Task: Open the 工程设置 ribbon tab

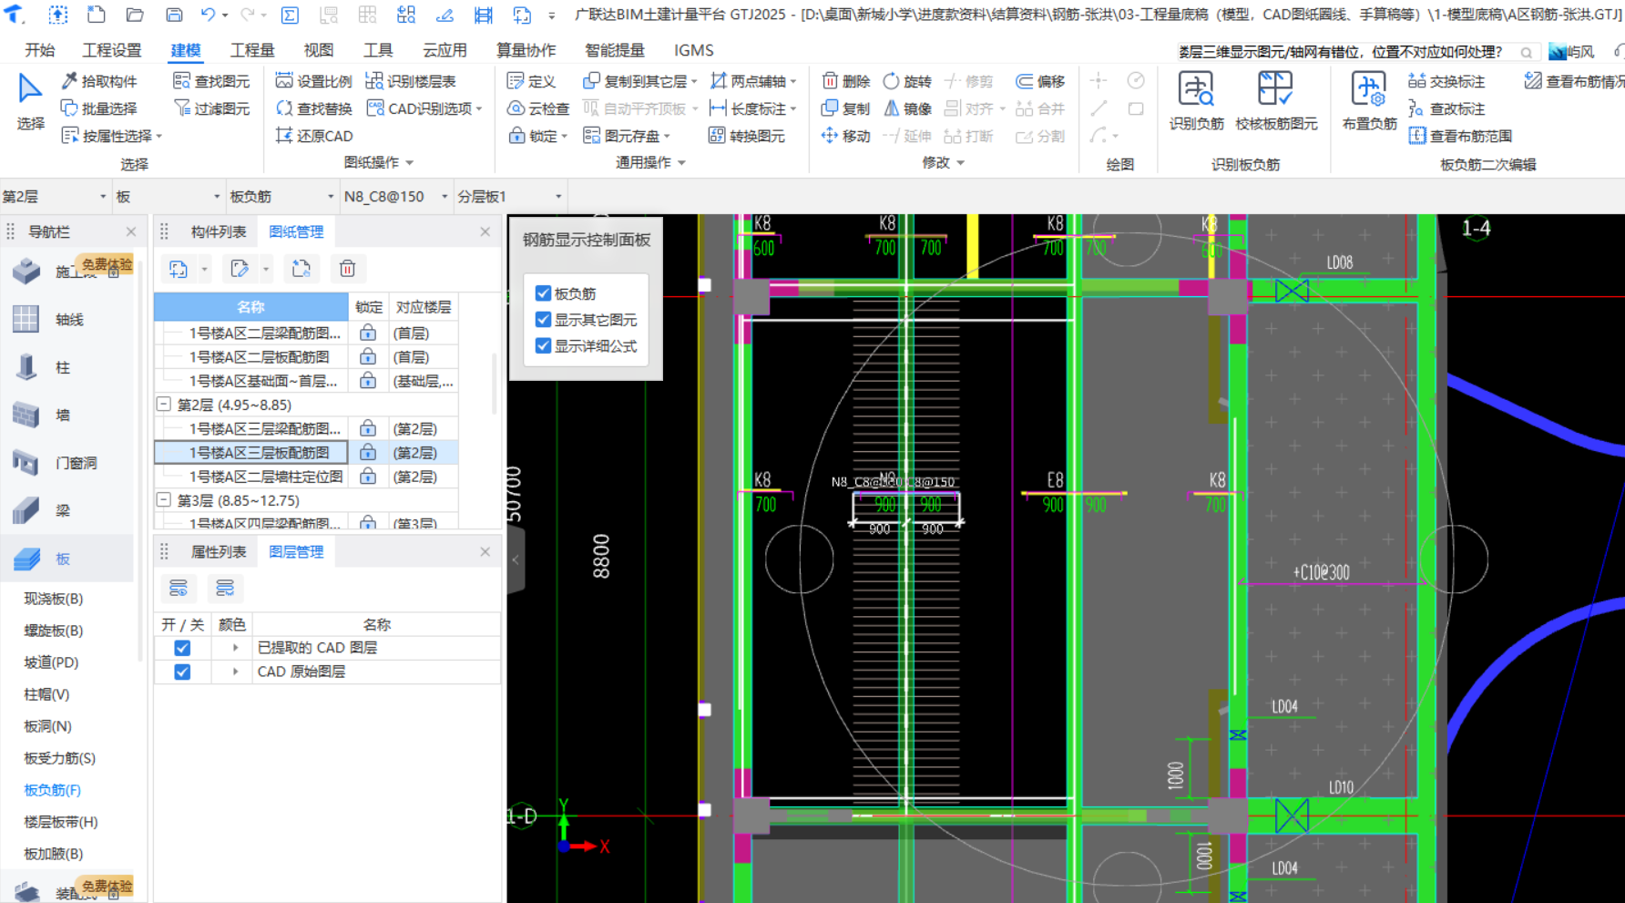Action: (112, 50)
